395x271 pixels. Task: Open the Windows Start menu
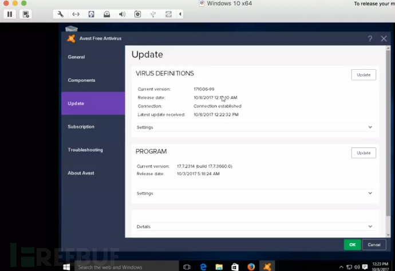[x=66, y=267]
